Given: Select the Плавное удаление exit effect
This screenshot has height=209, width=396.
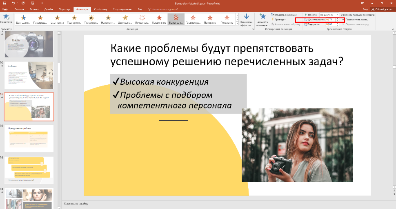Looking at the screenshot, I should point(193,19).
